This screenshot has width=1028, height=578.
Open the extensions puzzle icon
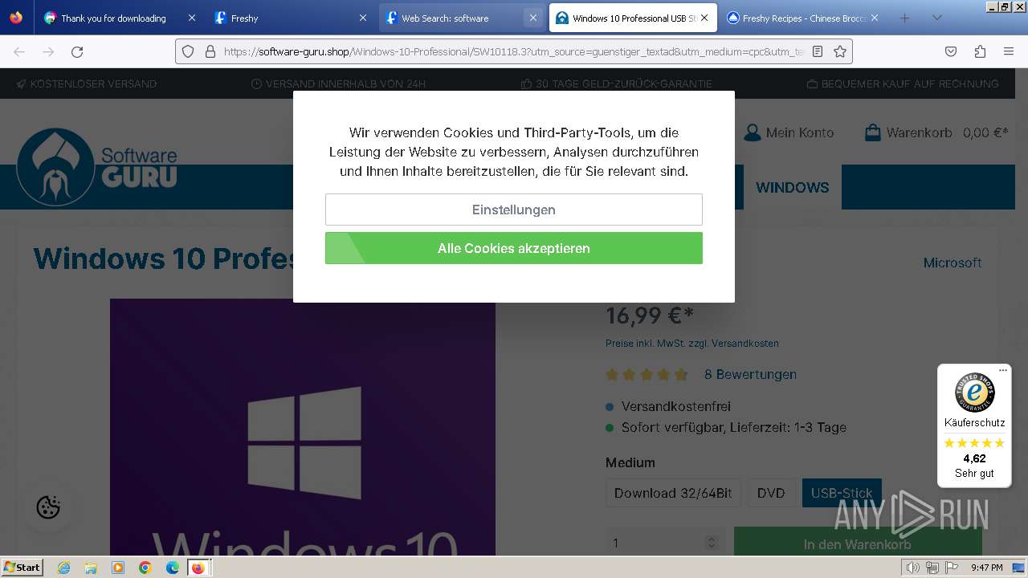[x=980, y=51]
